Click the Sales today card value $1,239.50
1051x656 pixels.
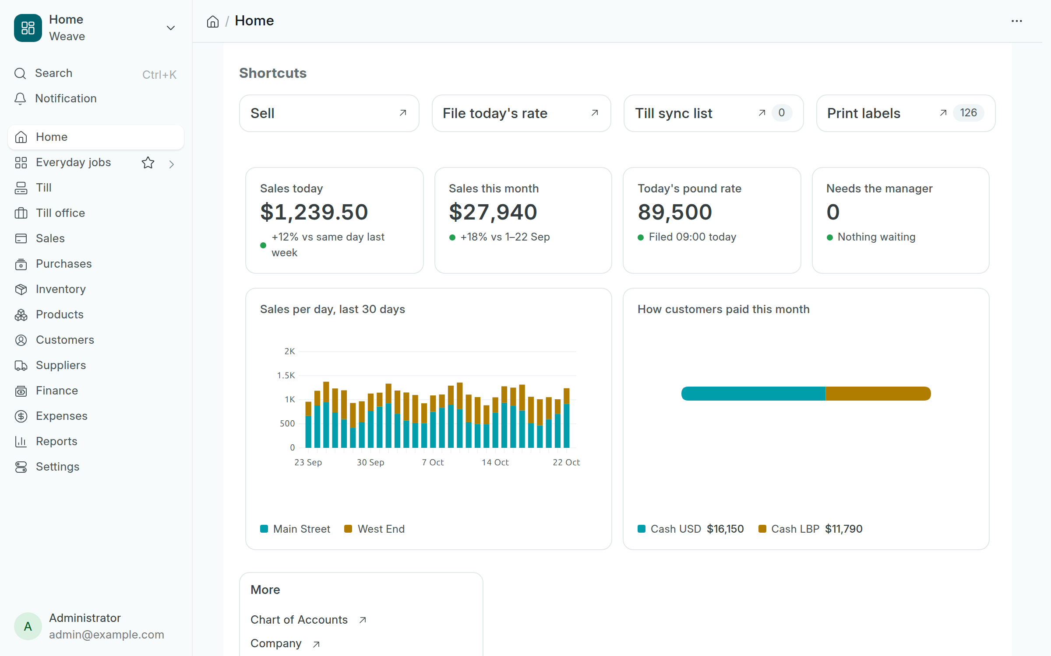314,212
